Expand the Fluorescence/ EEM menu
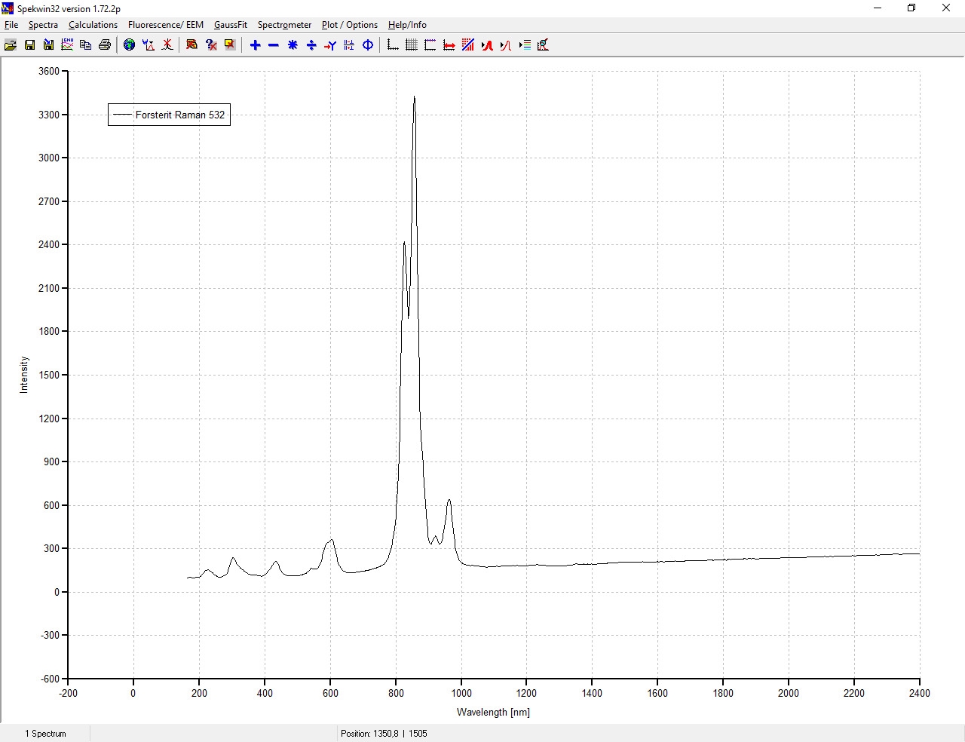This screenshot has width=965, height=742. coord(165,25)
